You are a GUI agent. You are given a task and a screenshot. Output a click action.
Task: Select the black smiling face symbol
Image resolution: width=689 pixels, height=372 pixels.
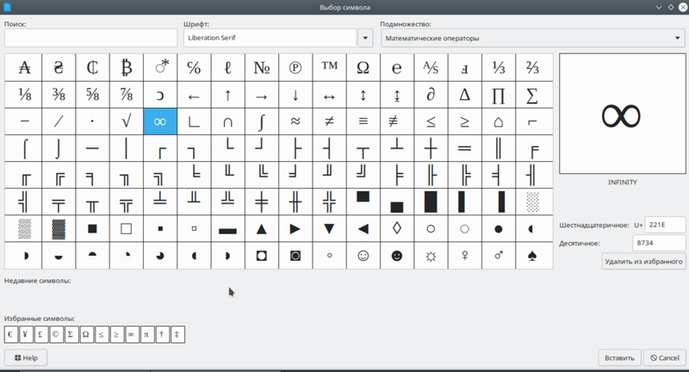[x=397, y=256]
